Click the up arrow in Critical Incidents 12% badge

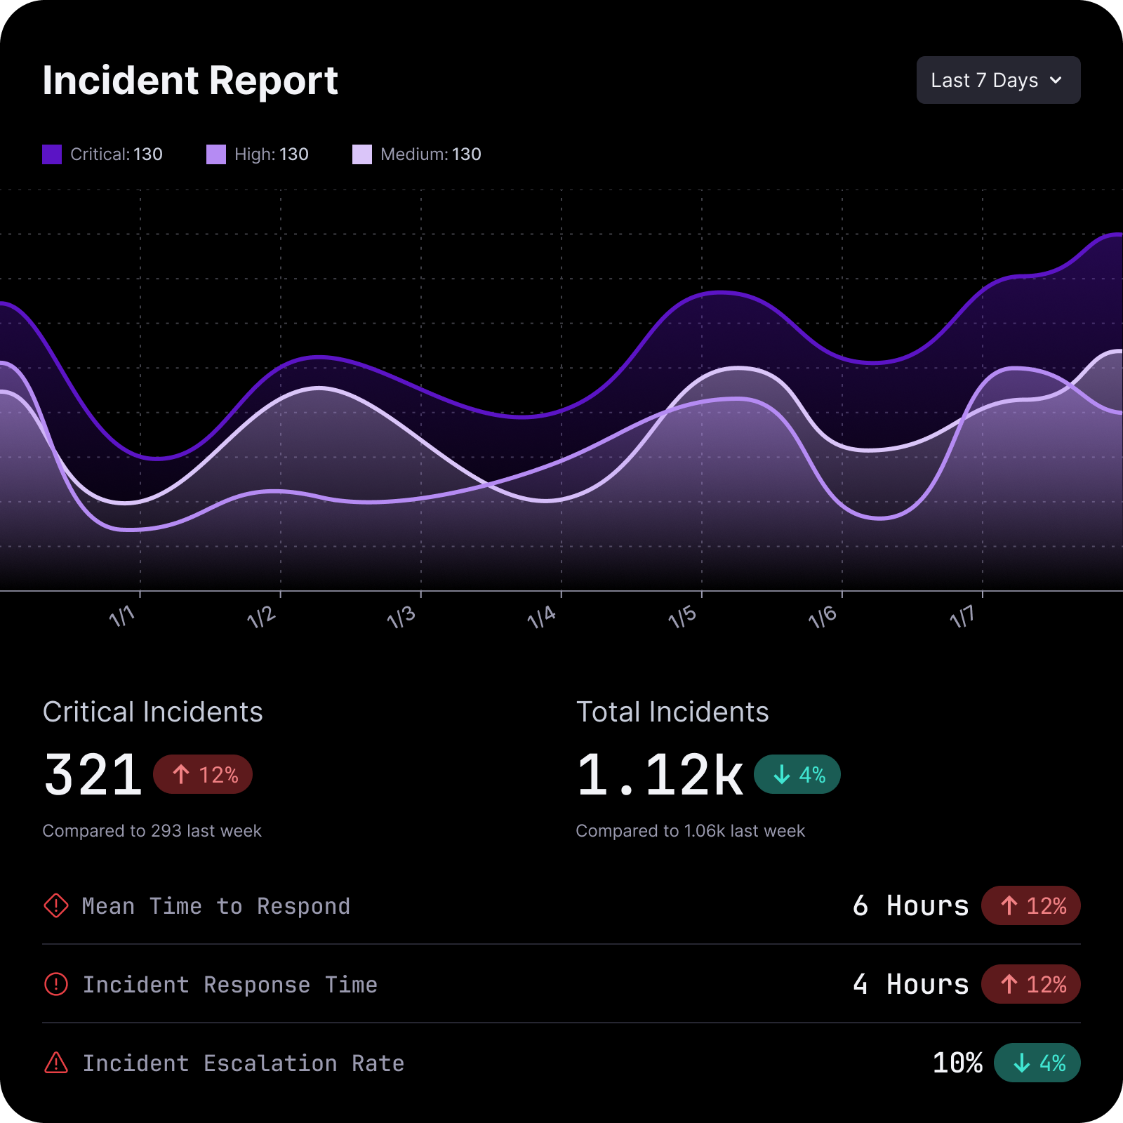point(181,774)
